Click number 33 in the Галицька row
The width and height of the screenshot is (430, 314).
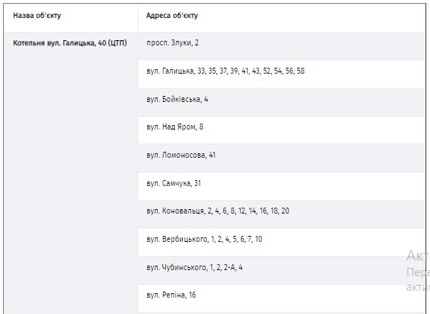point(202,71)
